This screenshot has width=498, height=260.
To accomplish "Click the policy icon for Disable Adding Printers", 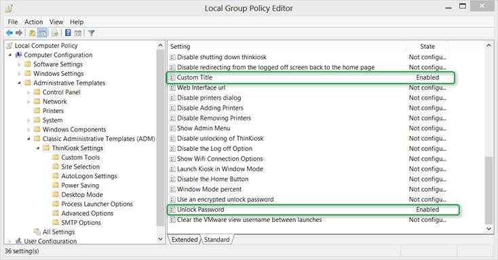I will (x=172, y=108).
